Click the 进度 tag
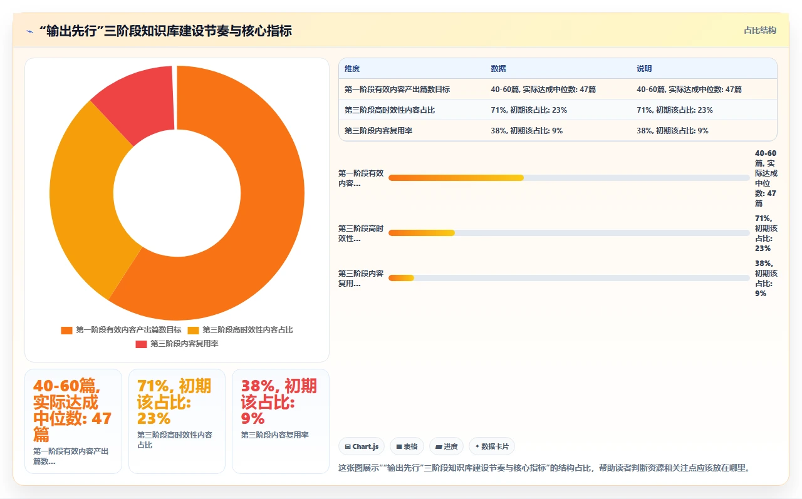This screenshot has height=499, width=802. click(x=447, y=446)
